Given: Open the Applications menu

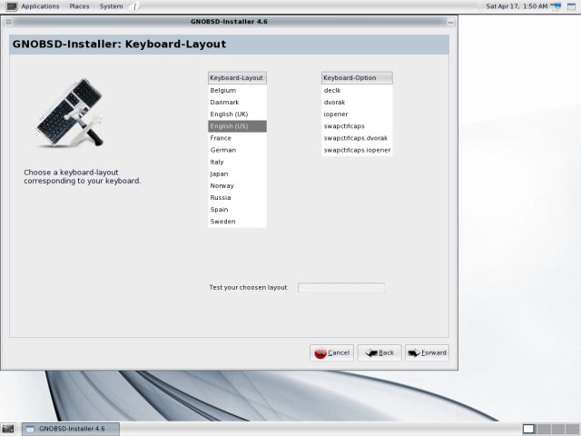Looking at the screenshot, I should tap(39, 6).
